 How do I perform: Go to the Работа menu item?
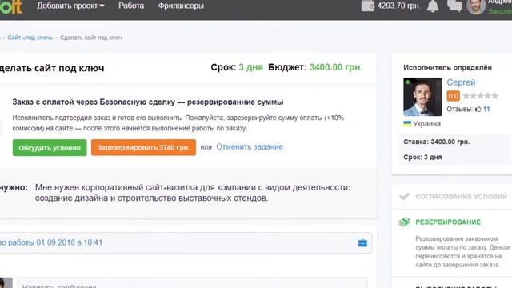(131, 6)
